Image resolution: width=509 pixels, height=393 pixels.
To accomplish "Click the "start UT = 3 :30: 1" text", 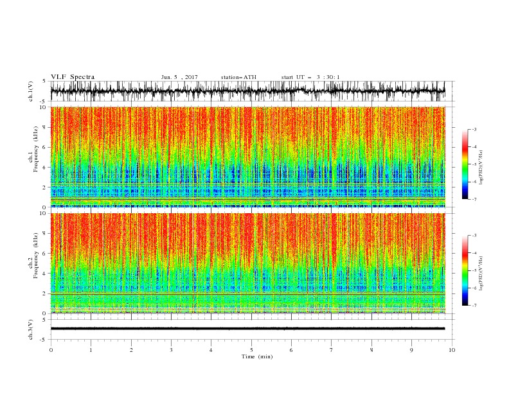I will coord(310,77).
